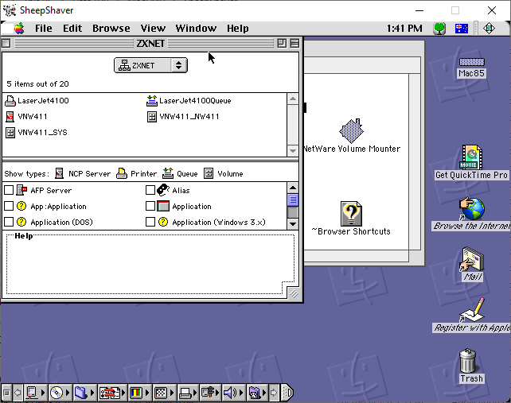This screenshot has height=403, width=511.
Task: Click the ZXNET window zoom box
Action: (282, 43)
